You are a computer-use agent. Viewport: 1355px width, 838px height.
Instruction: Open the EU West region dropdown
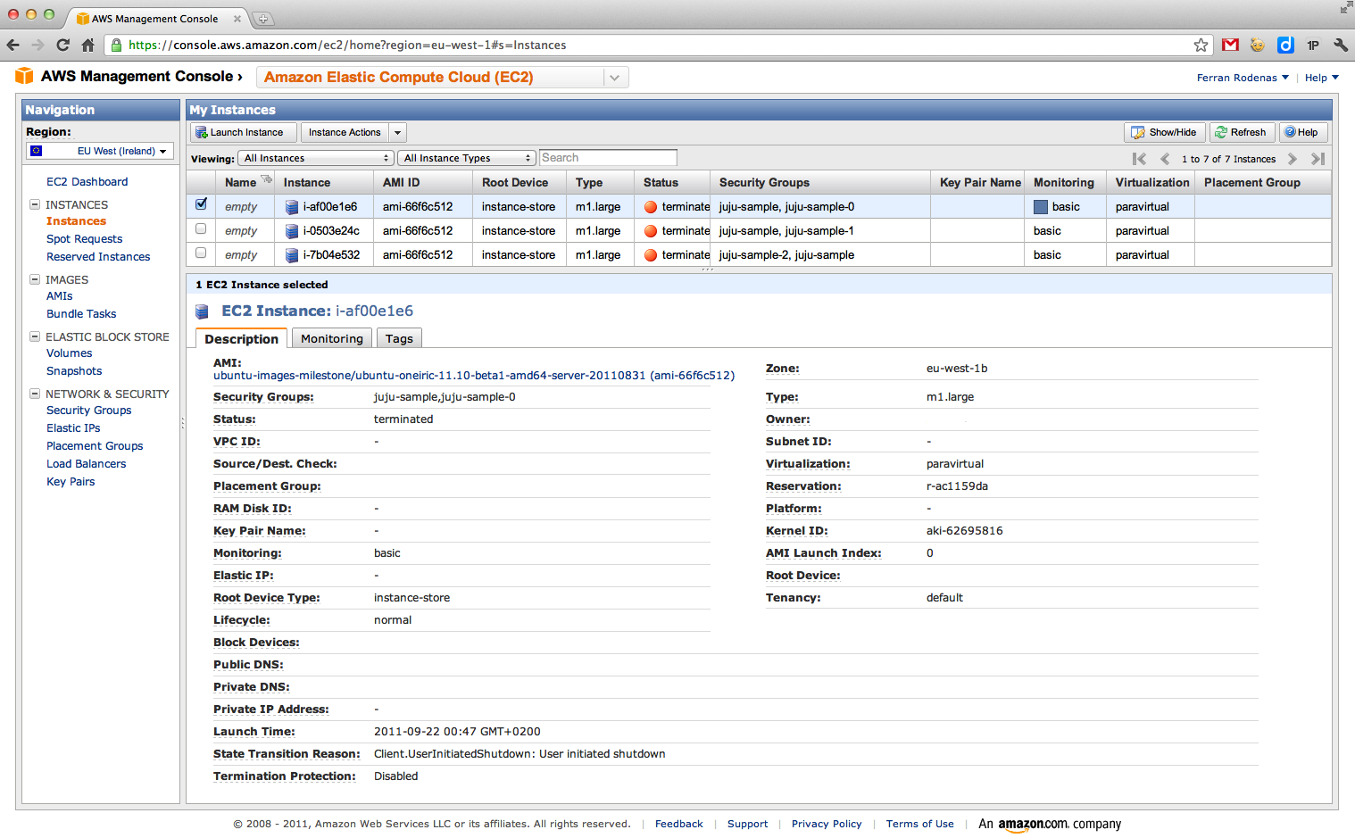pos(100,151)
